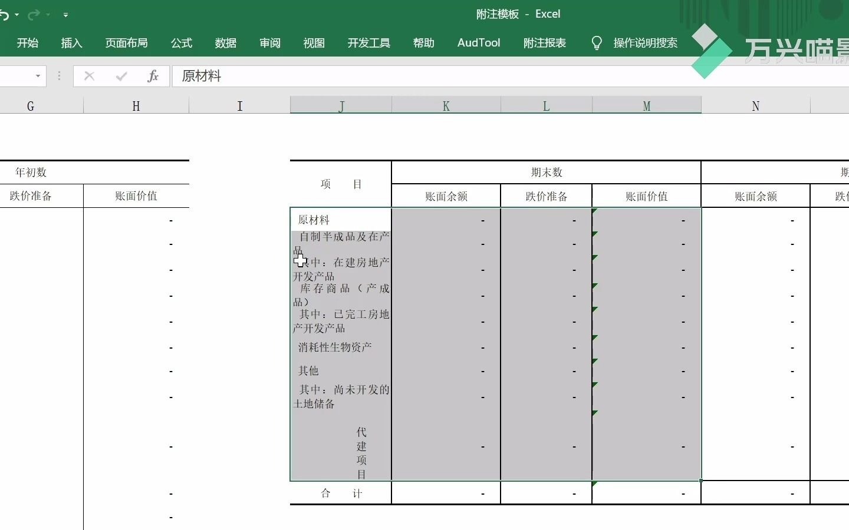
Task: Open the 附注报表 ribbon tab
Action: (x=545, y=43)
